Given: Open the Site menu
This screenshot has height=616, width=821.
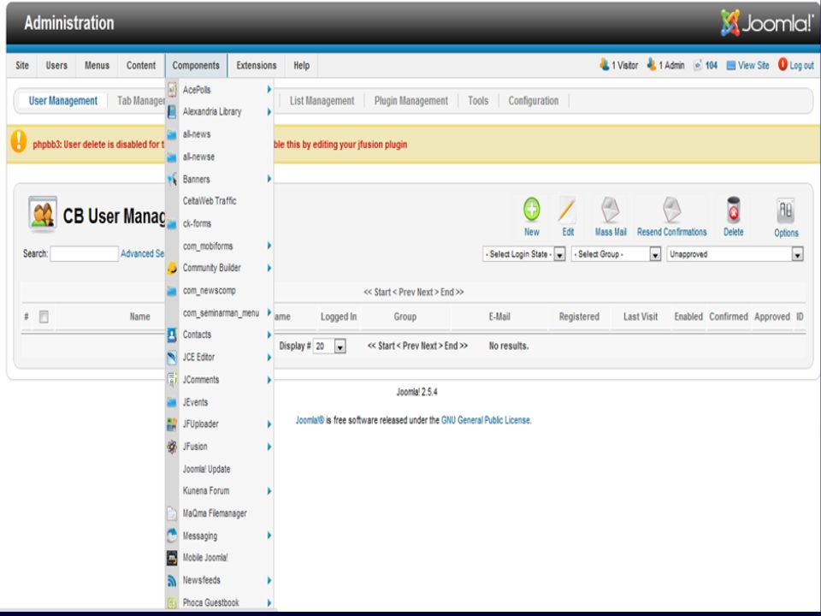Looking at the screenshot, I should [22, 66].
